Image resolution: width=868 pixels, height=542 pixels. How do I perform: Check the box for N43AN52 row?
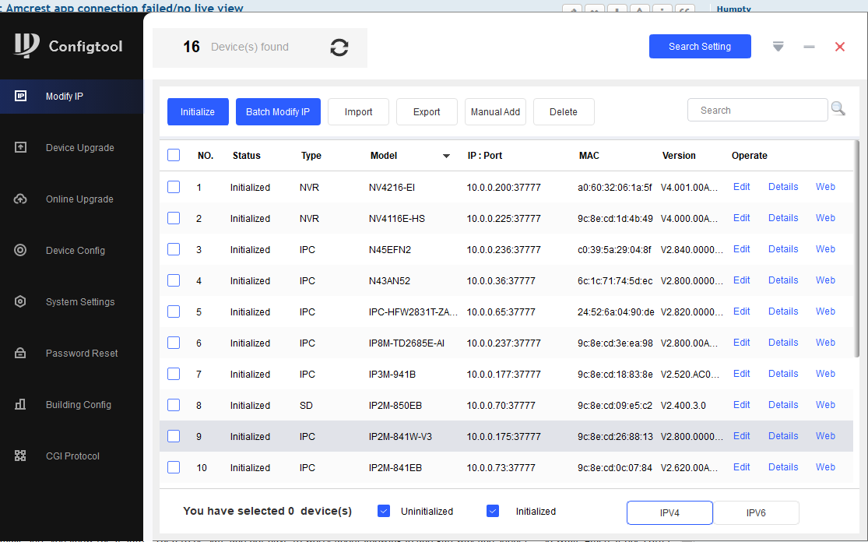pyautogui.click(x=174, y=280)
